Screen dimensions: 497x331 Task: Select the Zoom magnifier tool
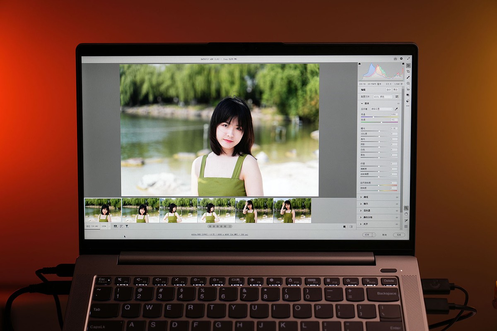click(x=406, y=208)
